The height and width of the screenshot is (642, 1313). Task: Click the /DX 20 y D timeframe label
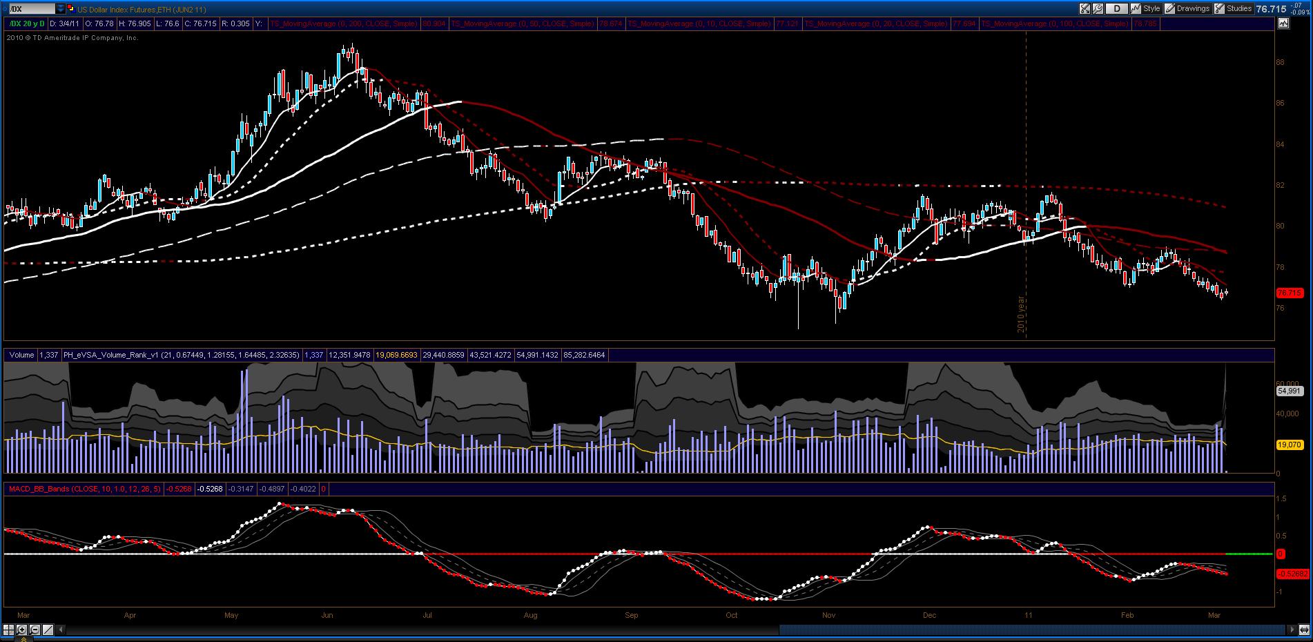(26, 23)
